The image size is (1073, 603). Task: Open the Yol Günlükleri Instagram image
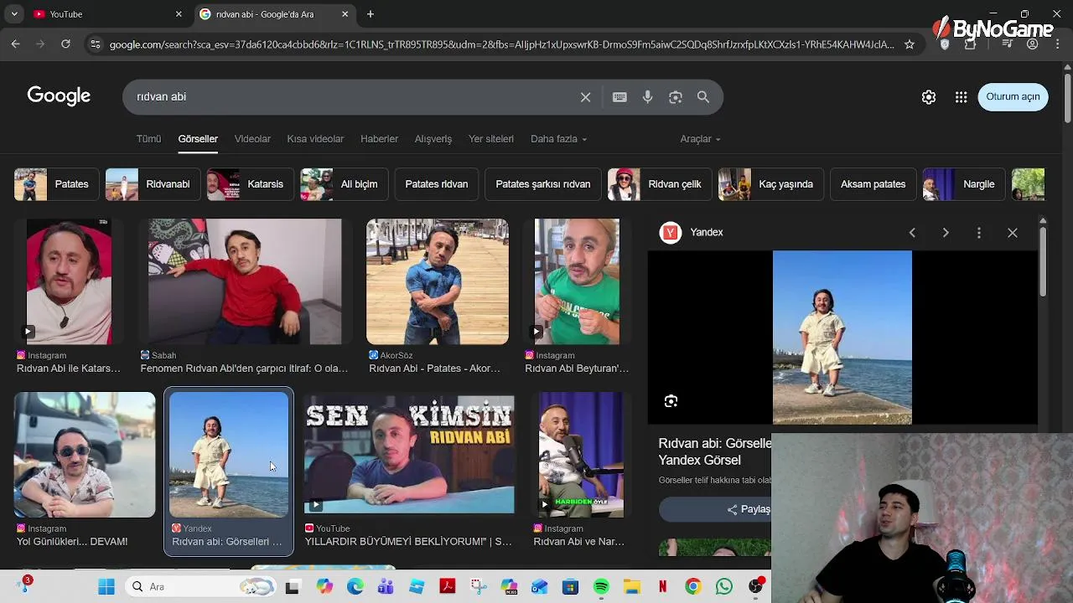coord(85,455)
